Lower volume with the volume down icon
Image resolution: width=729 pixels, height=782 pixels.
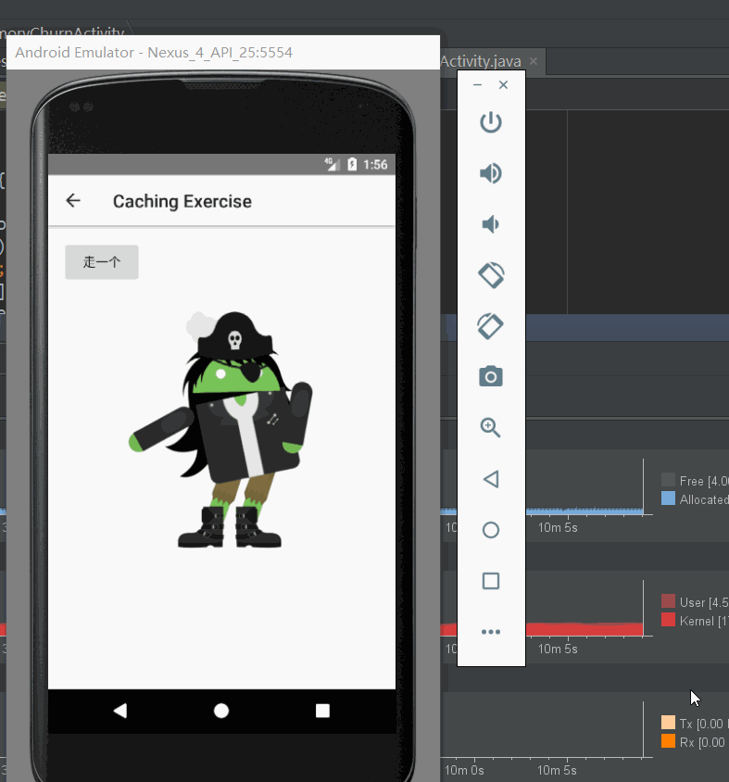tap(491, 224)
